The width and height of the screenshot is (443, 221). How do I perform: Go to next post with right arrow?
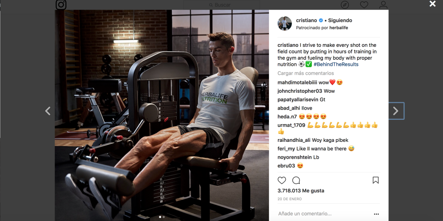tap(396, 111)
